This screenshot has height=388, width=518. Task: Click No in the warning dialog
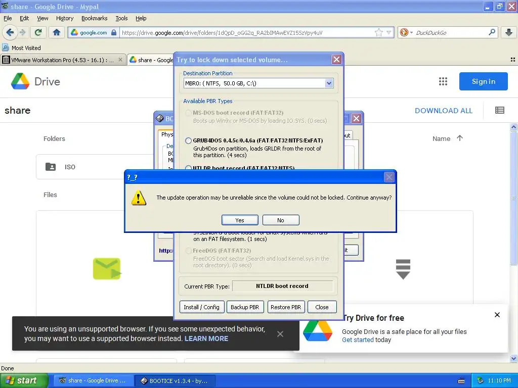pyautogui.click(x=281, y=220)
